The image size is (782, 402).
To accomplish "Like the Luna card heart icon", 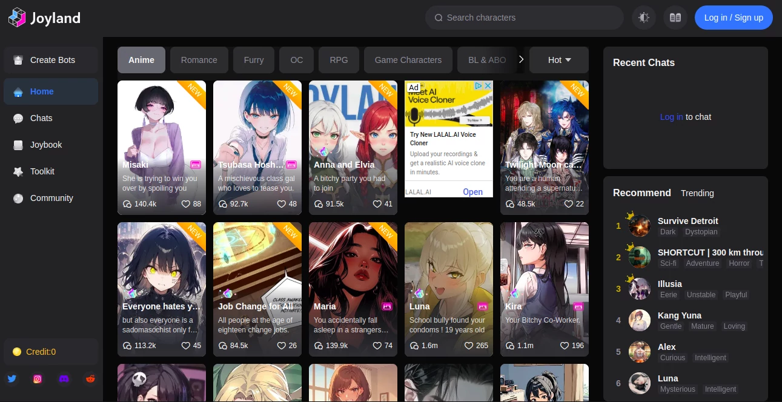I will [468, 346].
